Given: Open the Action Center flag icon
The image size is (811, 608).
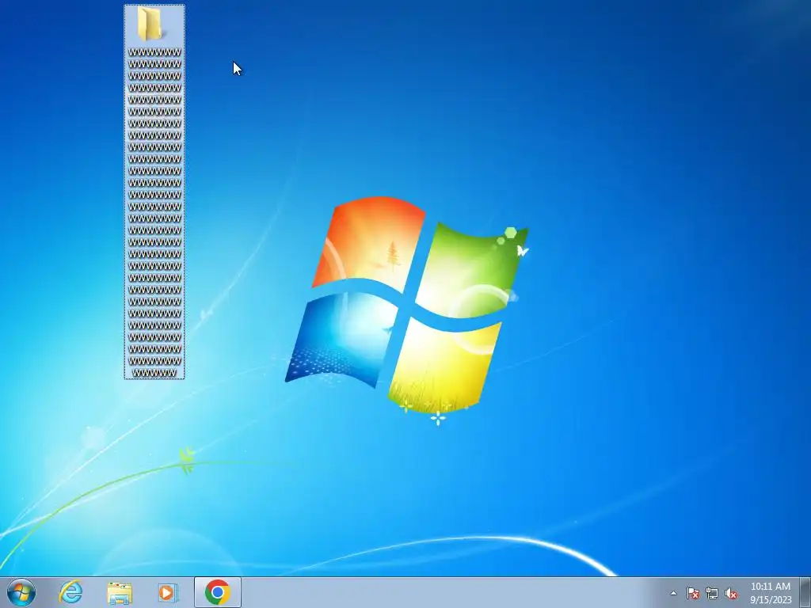Looking at the screenshot, I should coord(692,593).
